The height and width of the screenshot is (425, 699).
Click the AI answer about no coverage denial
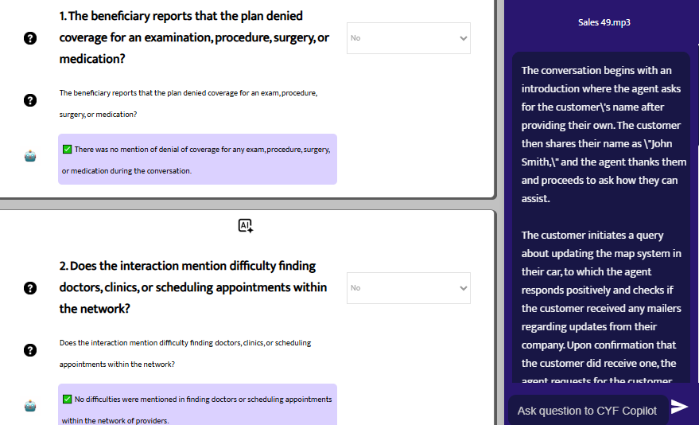point(197,159)
